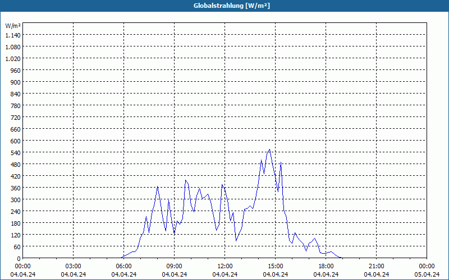Screen dimensions: 449x280
Task: Click the 900 y-axis label
Action: 16,82
